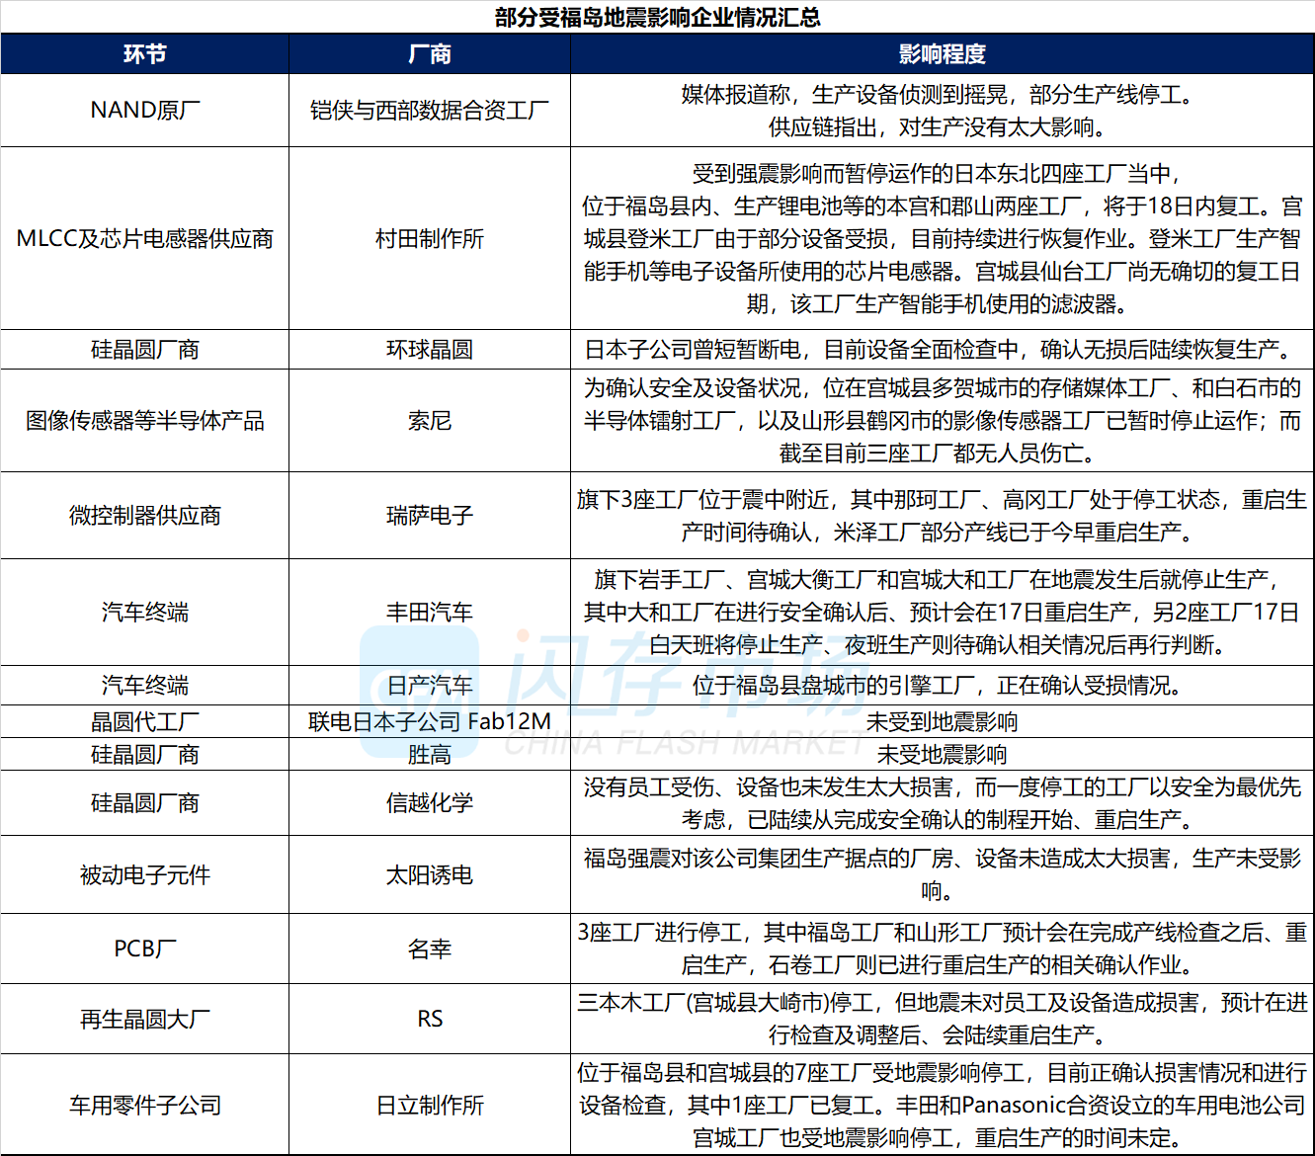Click the RS vendor cell
Image resolution: width=1315 pixels, height=1156 pixels.
pos(430,1019)
